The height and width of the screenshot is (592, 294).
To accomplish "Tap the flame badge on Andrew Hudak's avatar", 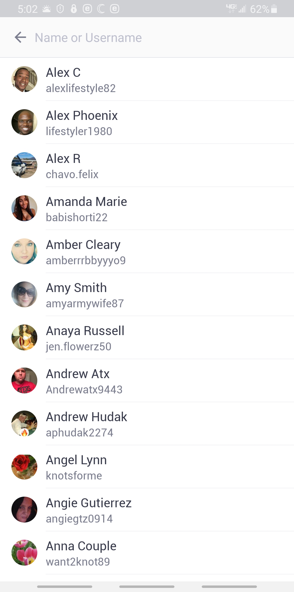I will tap(24, 432).
